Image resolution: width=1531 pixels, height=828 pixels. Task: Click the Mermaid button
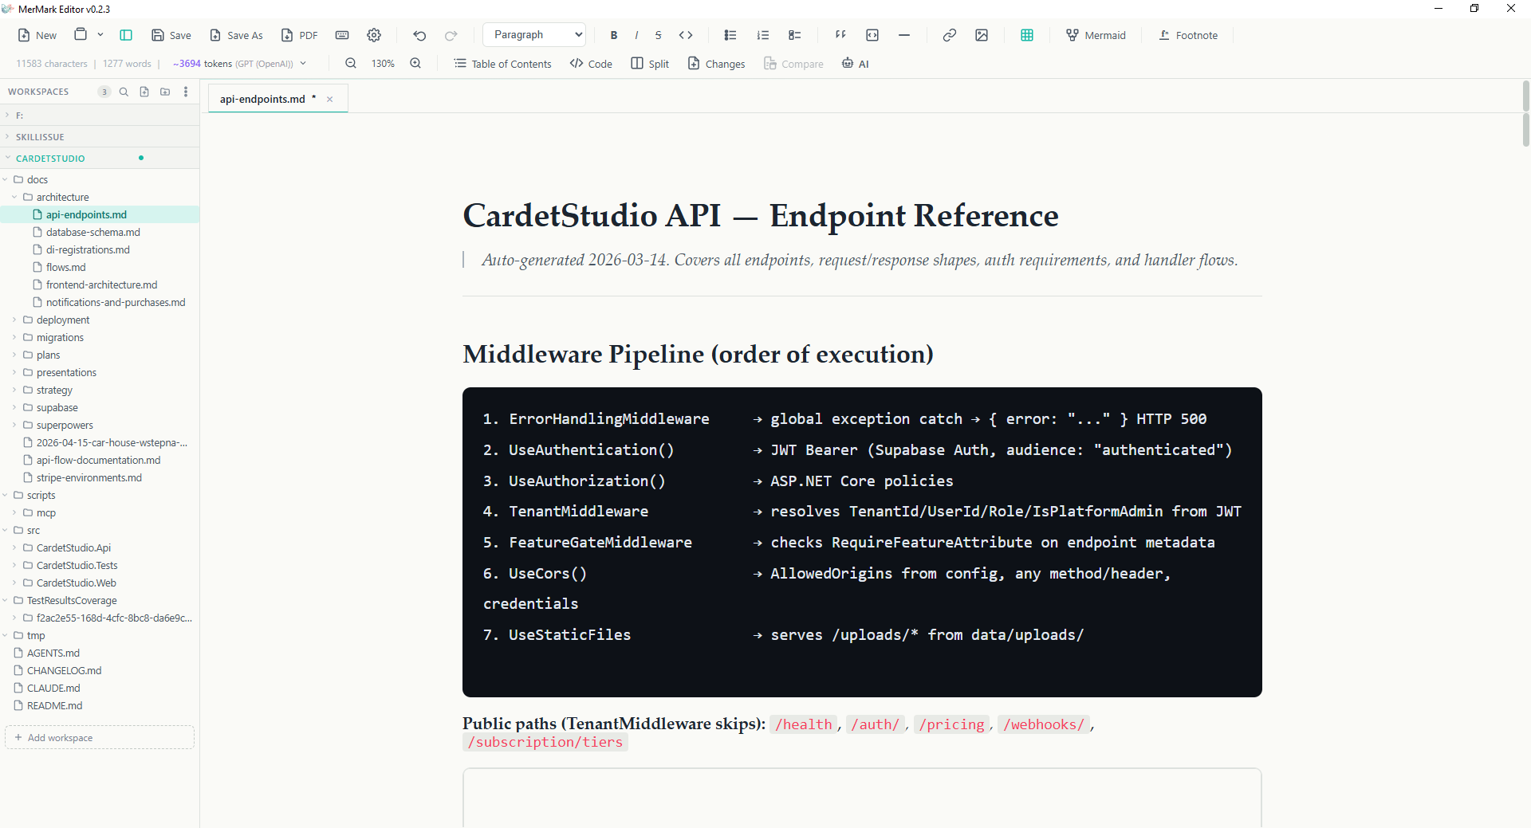(x=1096, y=35)
